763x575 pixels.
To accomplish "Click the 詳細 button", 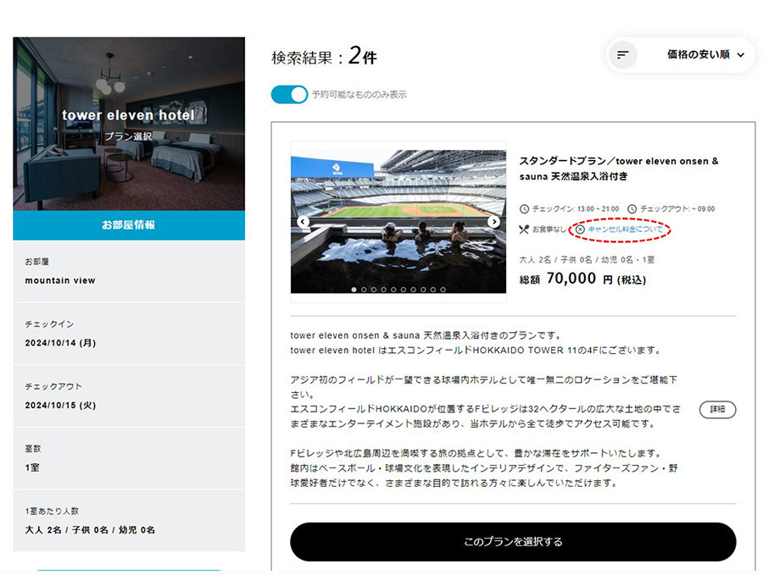I will [717, 409].
